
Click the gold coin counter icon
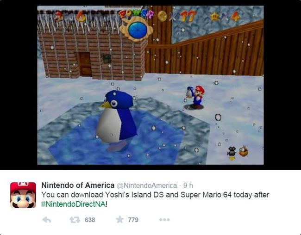162,16
